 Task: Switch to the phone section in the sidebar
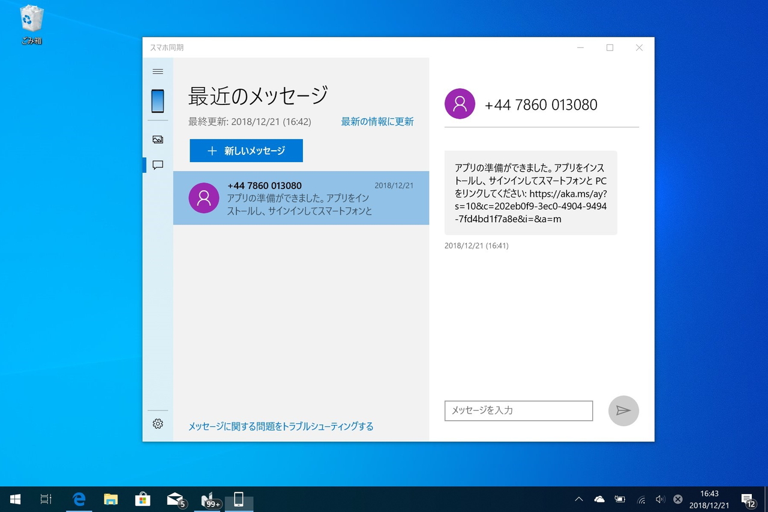tap(157, 100)
